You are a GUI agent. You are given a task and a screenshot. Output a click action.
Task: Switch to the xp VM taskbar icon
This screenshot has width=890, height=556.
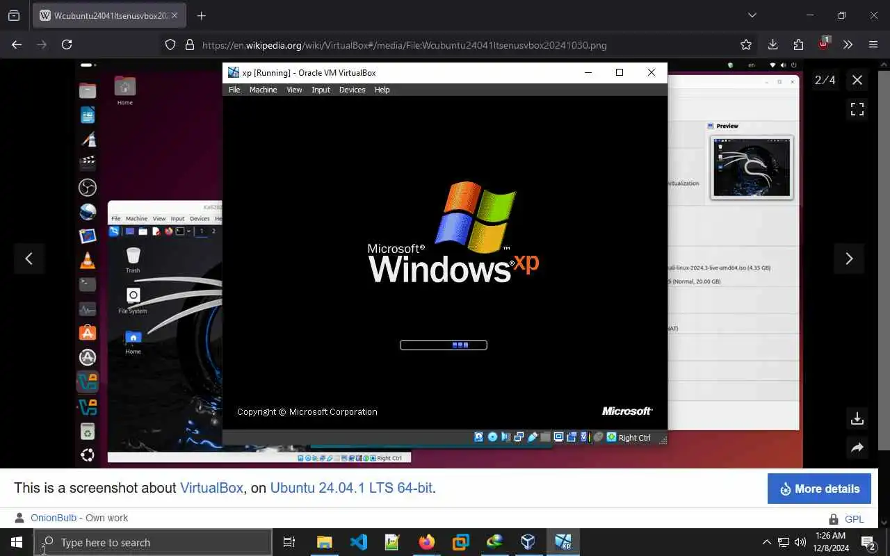(x=563, y=542)
